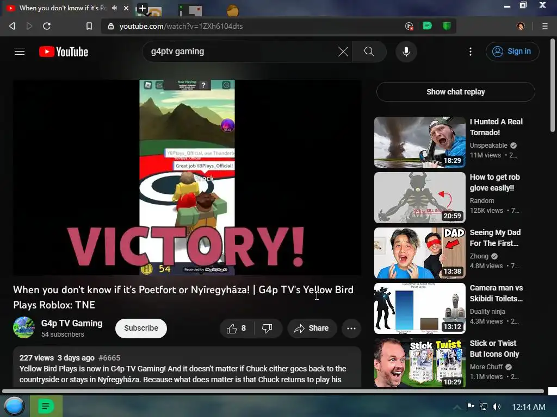
Task: Open 'Seeing My Dad For The First' thumbnail
Action: [x=419, y=253]
